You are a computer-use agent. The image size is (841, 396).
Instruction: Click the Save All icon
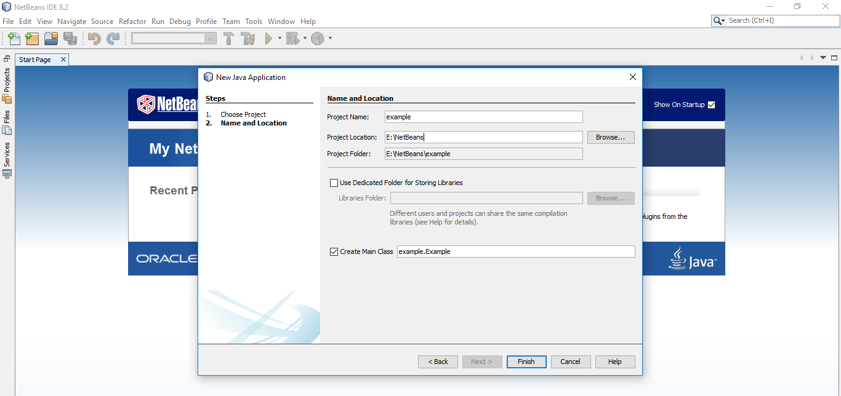(x=70, y=38)
